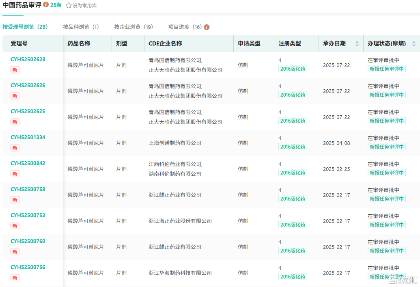Switch to 项目进度 (16) tab
This screenshot has height=287, width=420.
[x=185, y=27]
